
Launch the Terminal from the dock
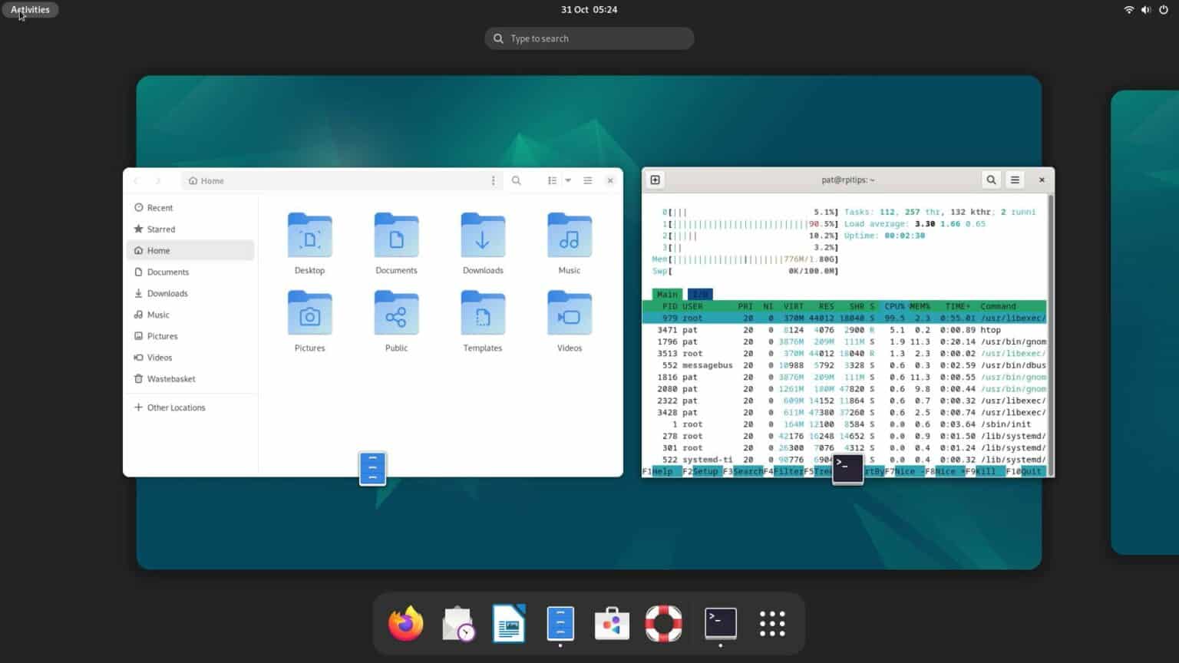(x=719, y=624)
